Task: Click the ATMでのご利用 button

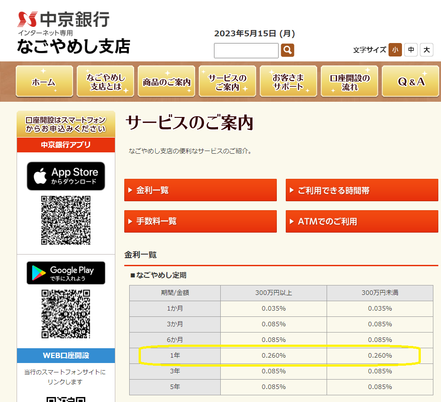Action: 362,221
